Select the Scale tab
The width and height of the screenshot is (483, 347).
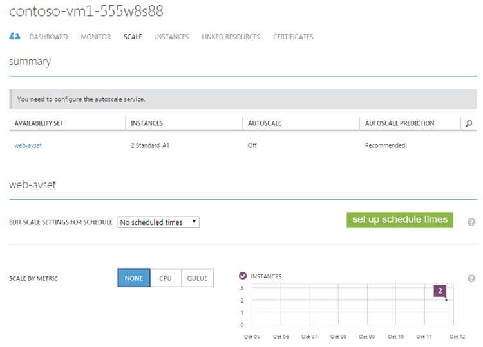(x=133, y=37)
